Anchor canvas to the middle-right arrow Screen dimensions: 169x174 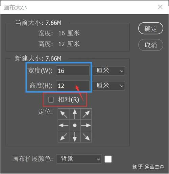(x=86, y=125)
